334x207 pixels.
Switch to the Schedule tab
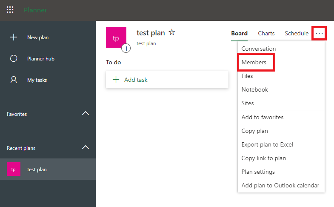pos(297,34)
